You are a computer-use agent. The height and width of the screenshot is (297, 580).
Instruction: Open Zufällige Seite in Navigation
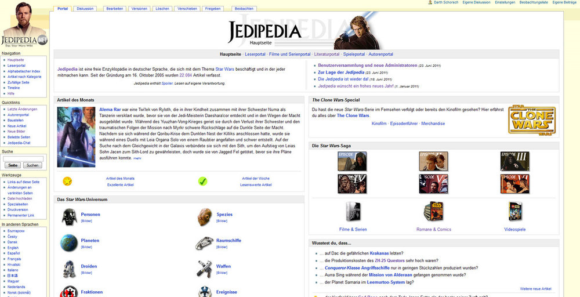click(x=18, y=82)
